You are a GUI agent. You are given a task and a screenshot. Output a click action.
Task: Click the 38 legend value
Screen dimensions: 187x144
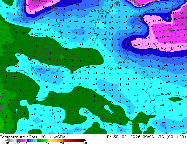point(76,143)
